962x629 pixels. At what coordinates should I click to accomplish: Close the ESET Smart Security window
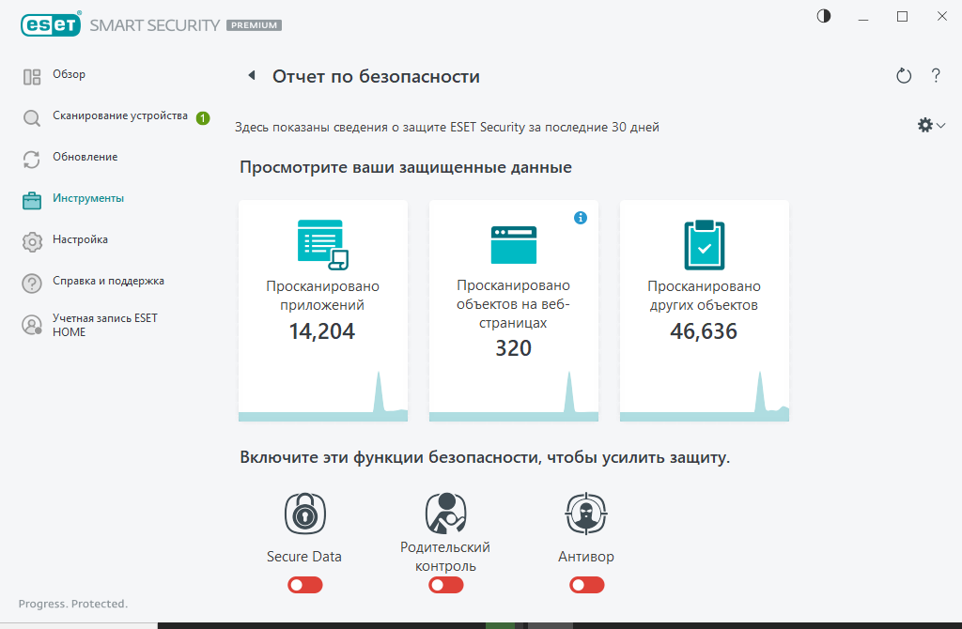point(941,17)
